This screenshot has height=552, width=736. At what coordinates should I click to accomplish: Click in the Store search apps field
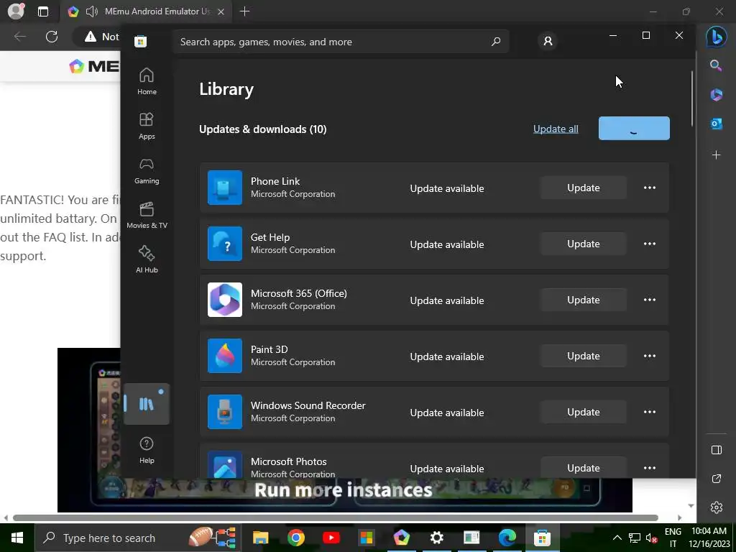(x=340, y=42)
